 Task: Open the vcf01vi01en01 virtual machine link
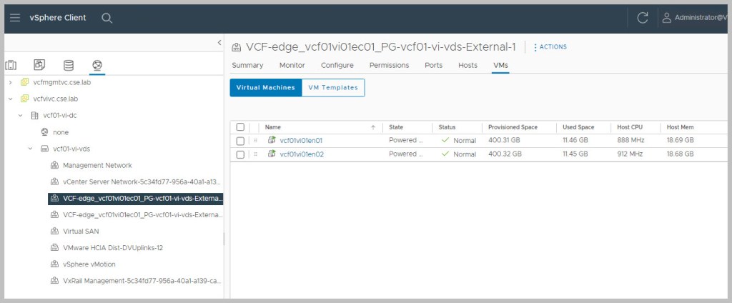(x=300, y=141)
